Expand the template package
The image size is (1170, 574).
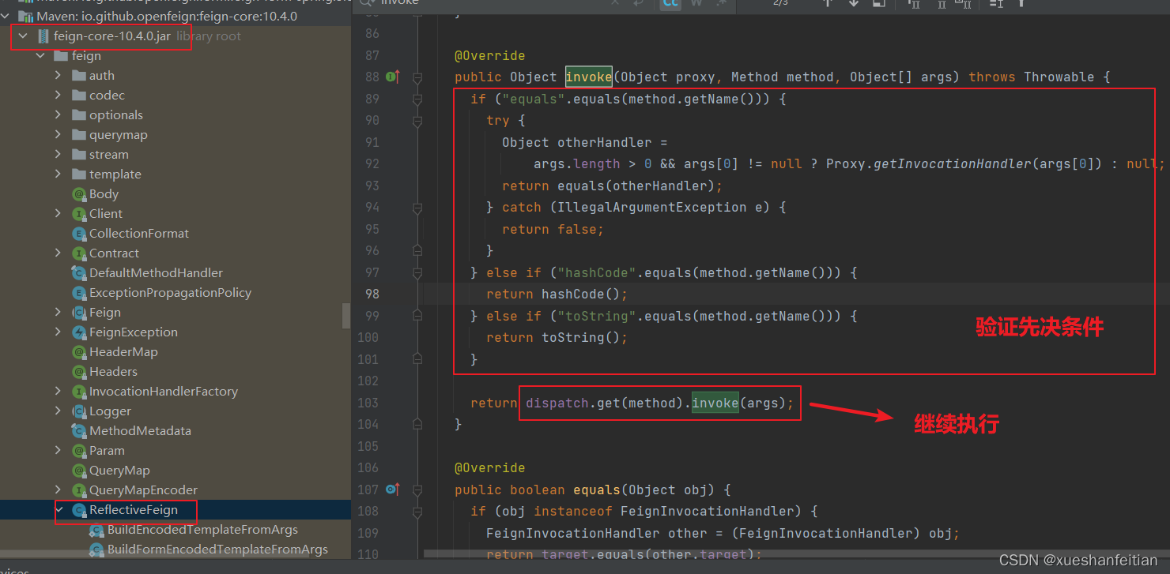point(58,174)
